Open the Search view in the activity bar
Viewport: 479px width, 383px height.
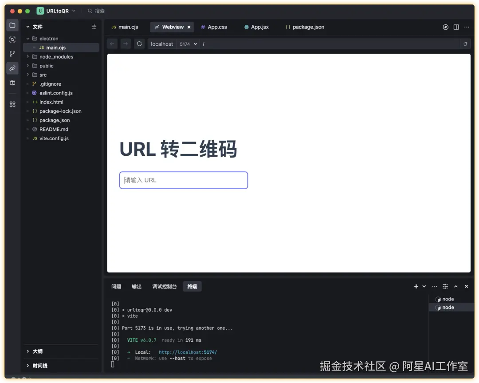(12, 39)
